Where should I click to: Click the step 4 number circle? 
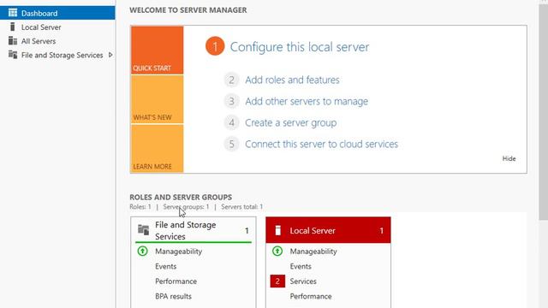point(231,123)
